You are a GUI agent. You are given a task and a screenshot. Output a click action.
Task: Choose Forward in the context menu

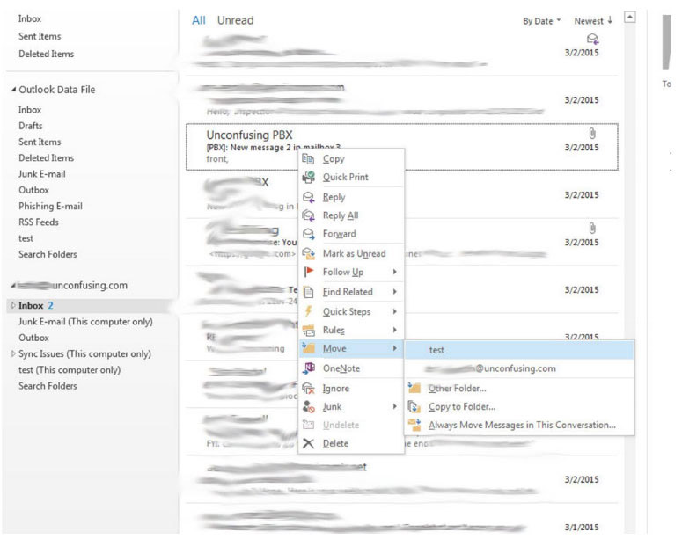351,234
